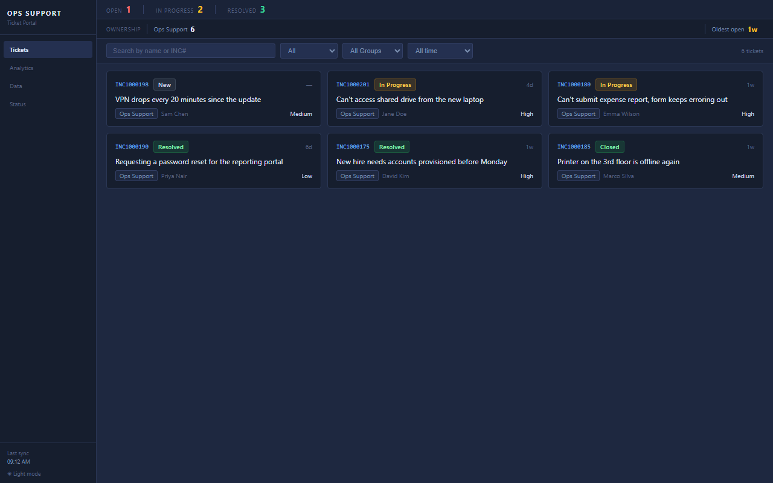Click the 'New' badge on INC1000198

coord(164,85)
